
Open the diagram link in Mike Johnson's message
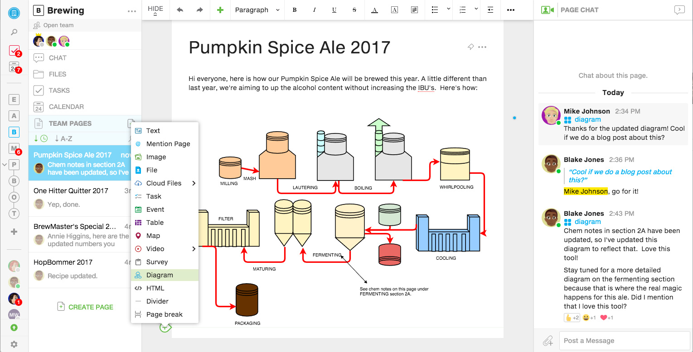pyautogui.click(x=587, y=119)
